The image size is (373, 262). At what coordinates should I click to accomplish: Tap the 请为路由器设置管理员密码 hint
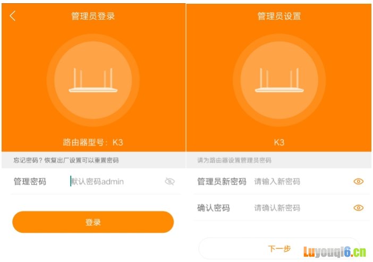234,160
